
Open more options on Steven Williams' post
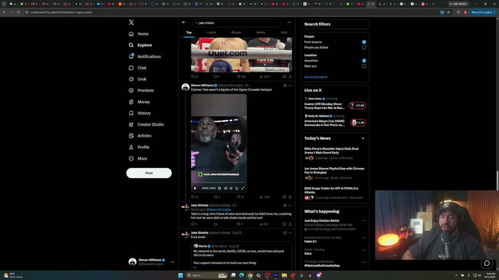[290, 86]
